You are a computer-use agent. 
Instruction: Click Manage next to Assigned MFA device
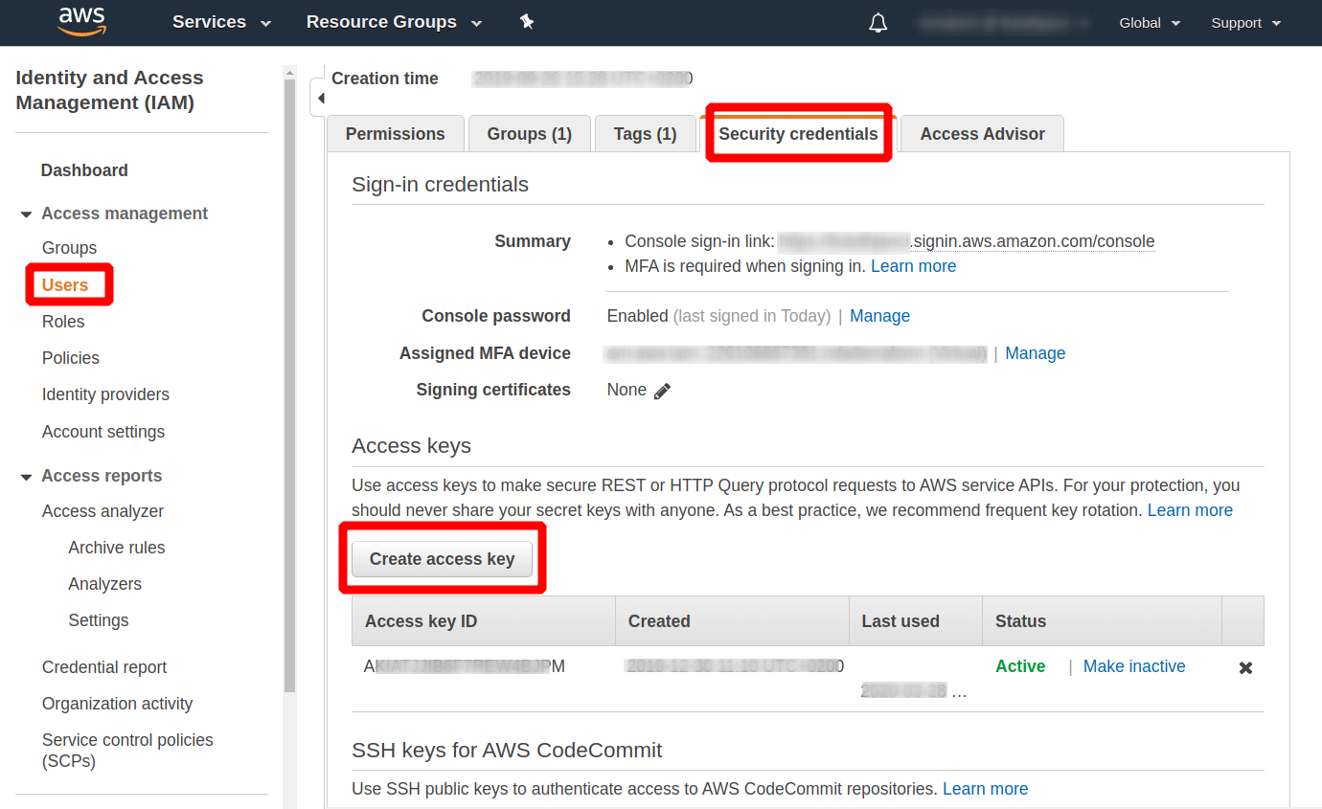[1036, 353]
